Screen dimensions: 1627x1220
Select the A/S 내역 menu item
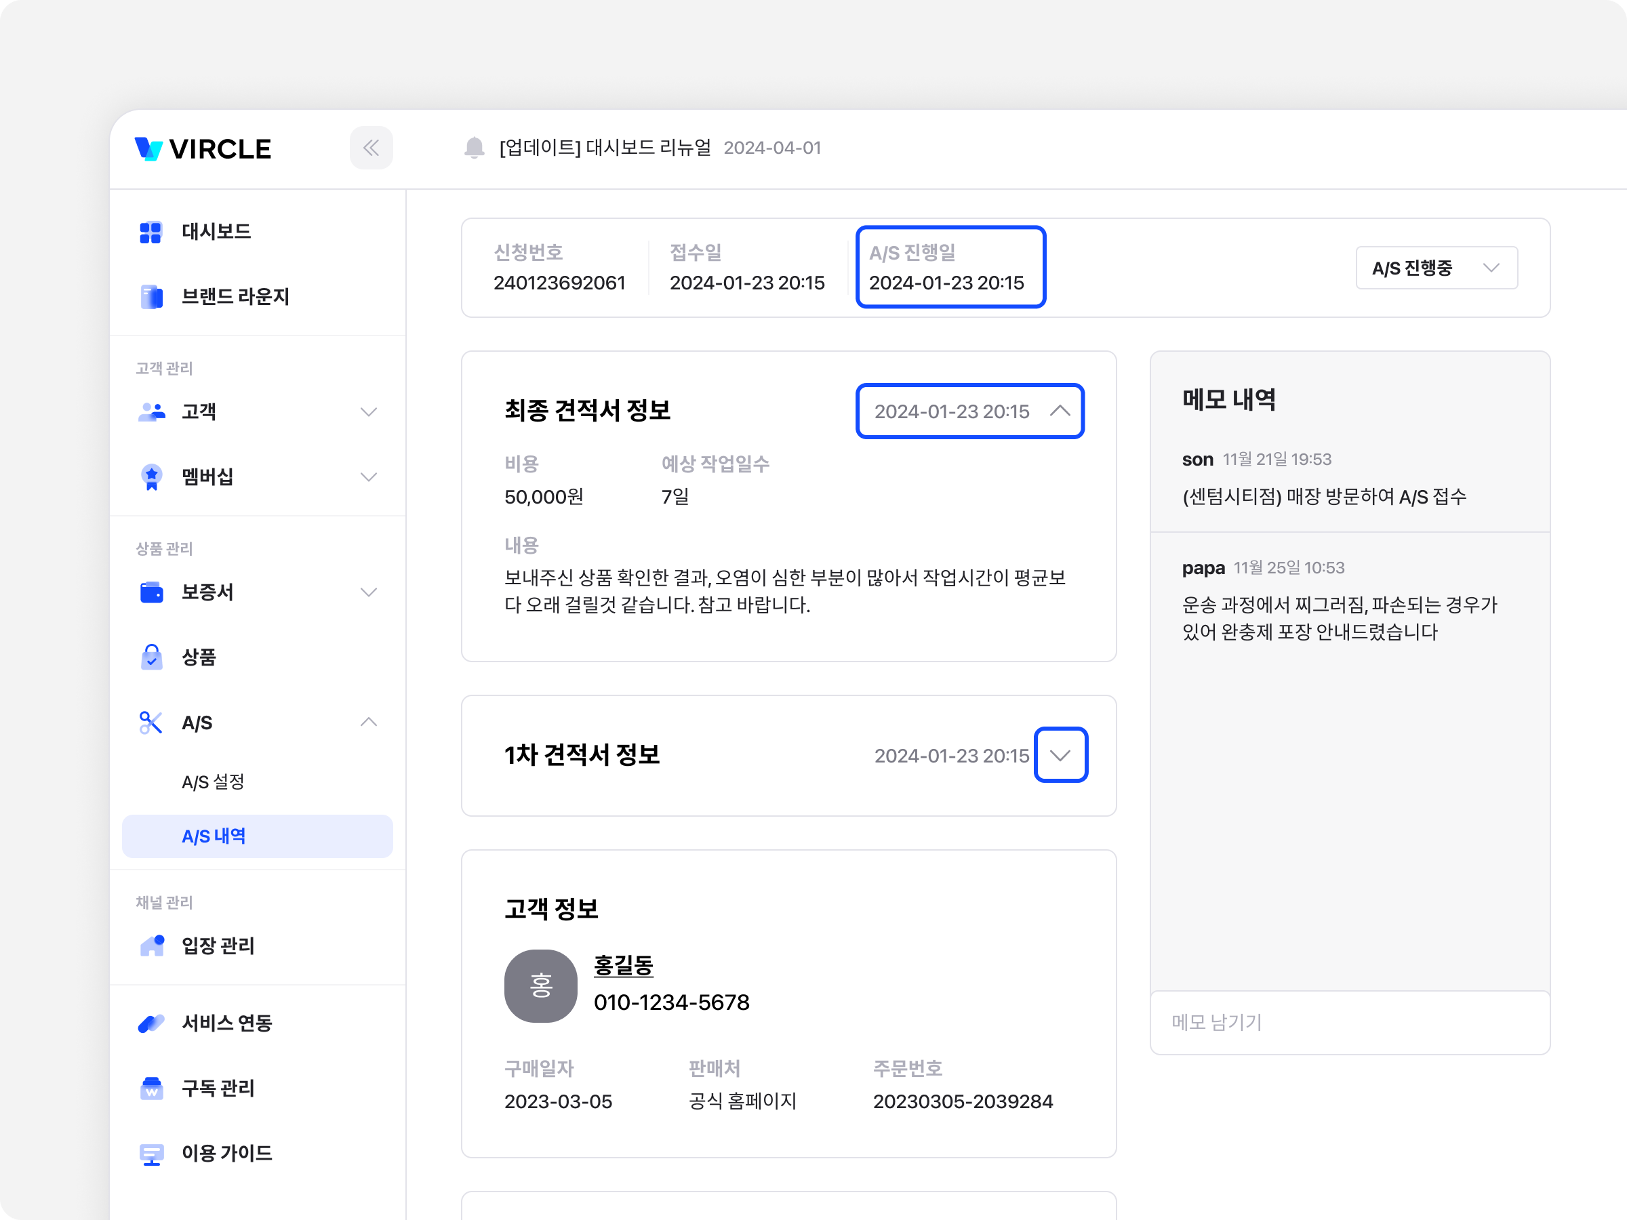pos(214,836)
